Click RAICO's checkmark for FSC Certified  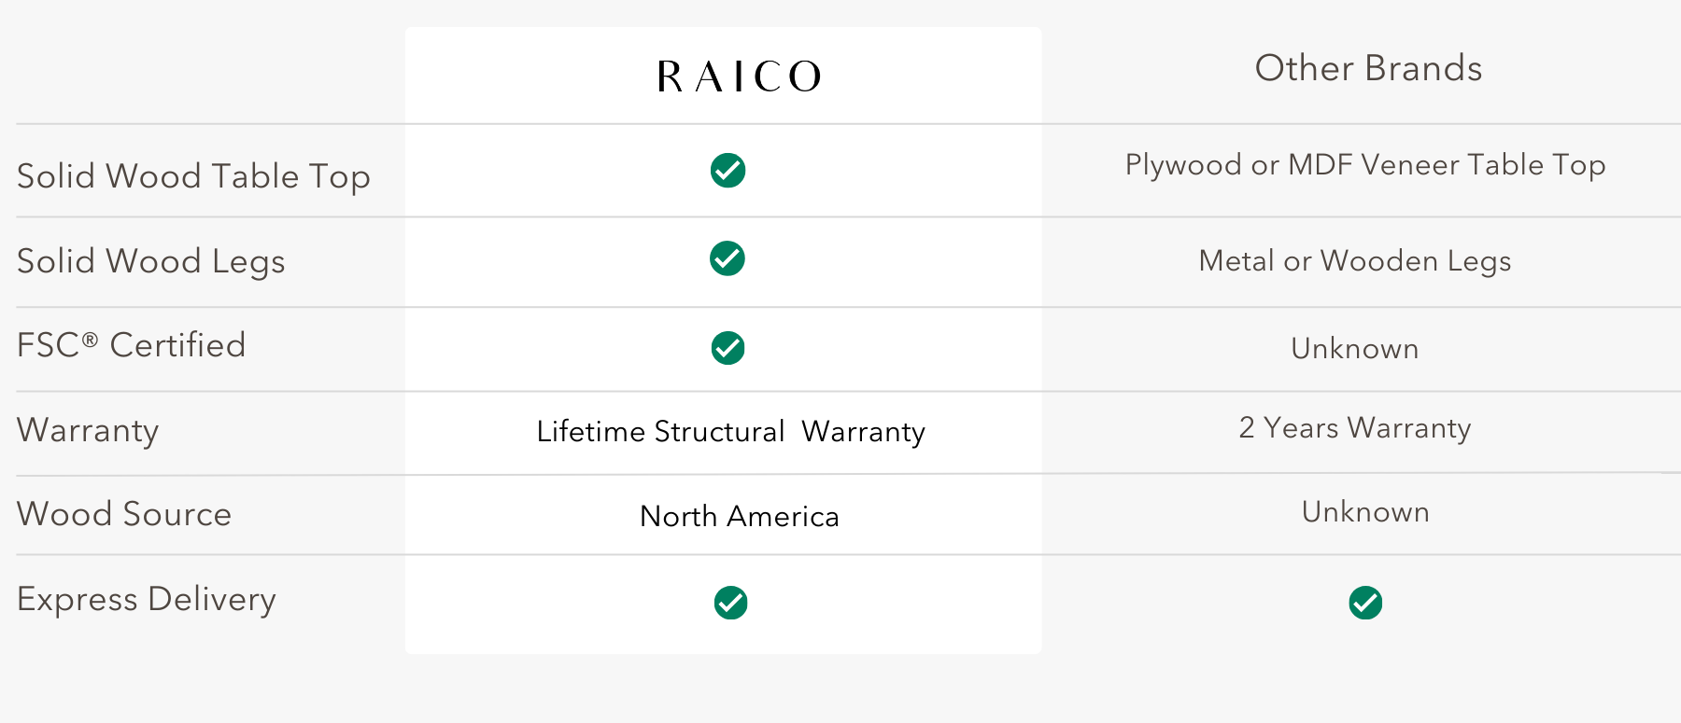pyautogui.click(x=727, y=348)
